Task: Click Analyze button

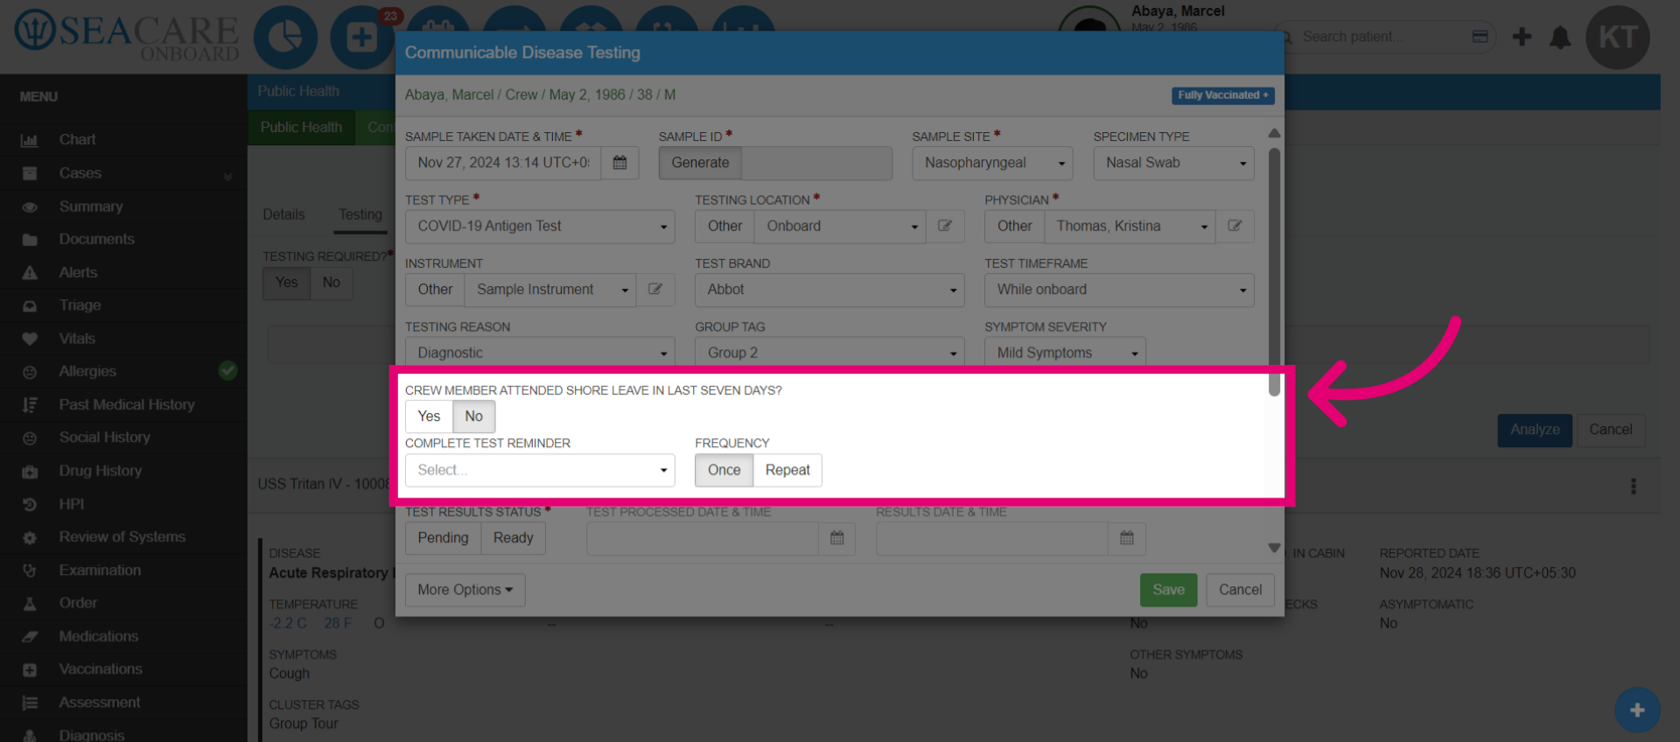Action: [x=1535, y=430]
